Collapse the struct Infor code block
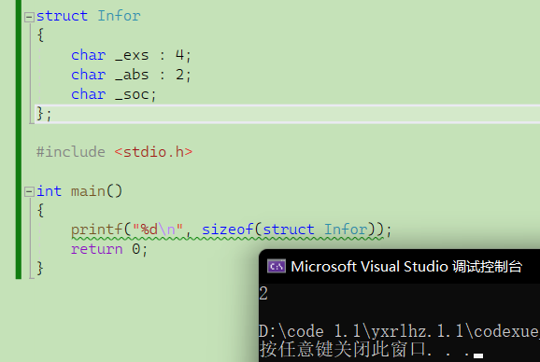Image resolution: width=540 pixels, height=362 pixels. coord(29,17)
